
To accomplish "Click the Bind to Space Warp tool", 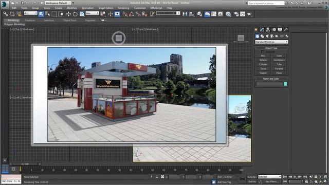I will pyautogui.click(x=19, y=14).
